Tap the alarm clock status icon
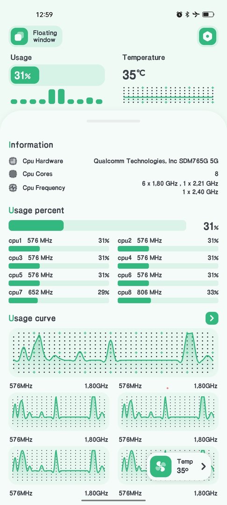The height and width of the screenshot is (505, 227). [x=179, y=14]
